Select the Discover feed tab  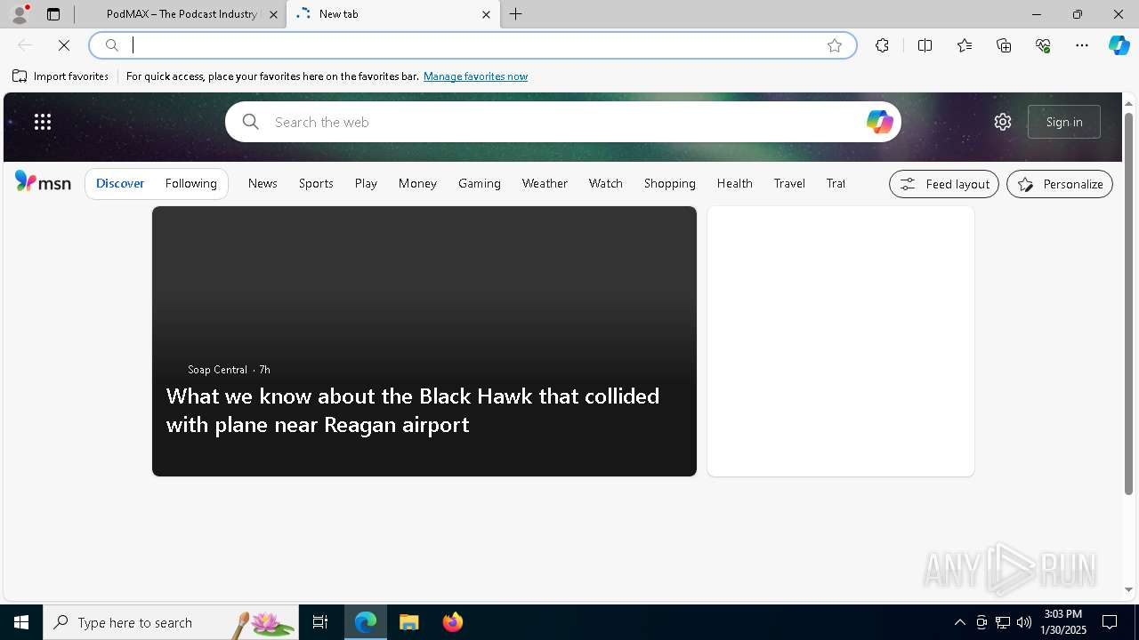(x=120, y=183)
